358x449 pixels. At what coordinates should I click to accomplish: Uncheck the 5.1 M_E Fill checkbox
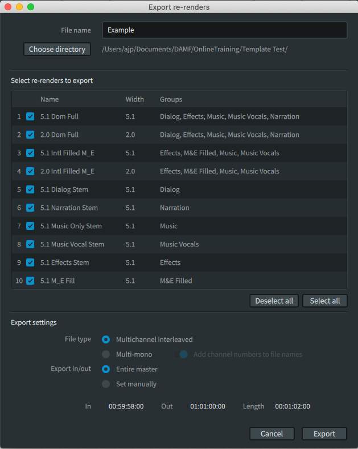pyautogui.click(x=30, y=281)
